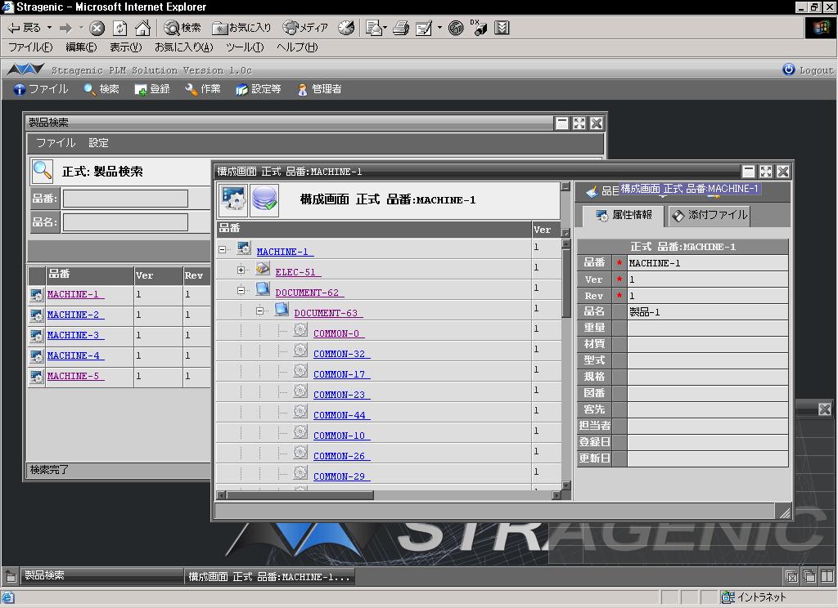
Task: Click database checkmark icon in 構成画面 header
Action: pos(264,199)
